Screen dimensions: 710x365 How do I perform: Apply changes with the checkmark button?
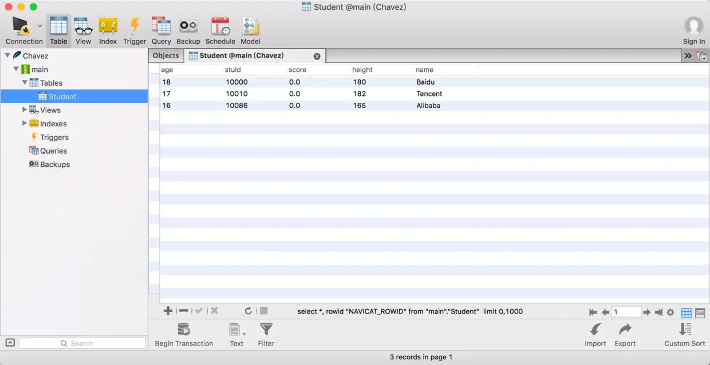click(199, 311)
